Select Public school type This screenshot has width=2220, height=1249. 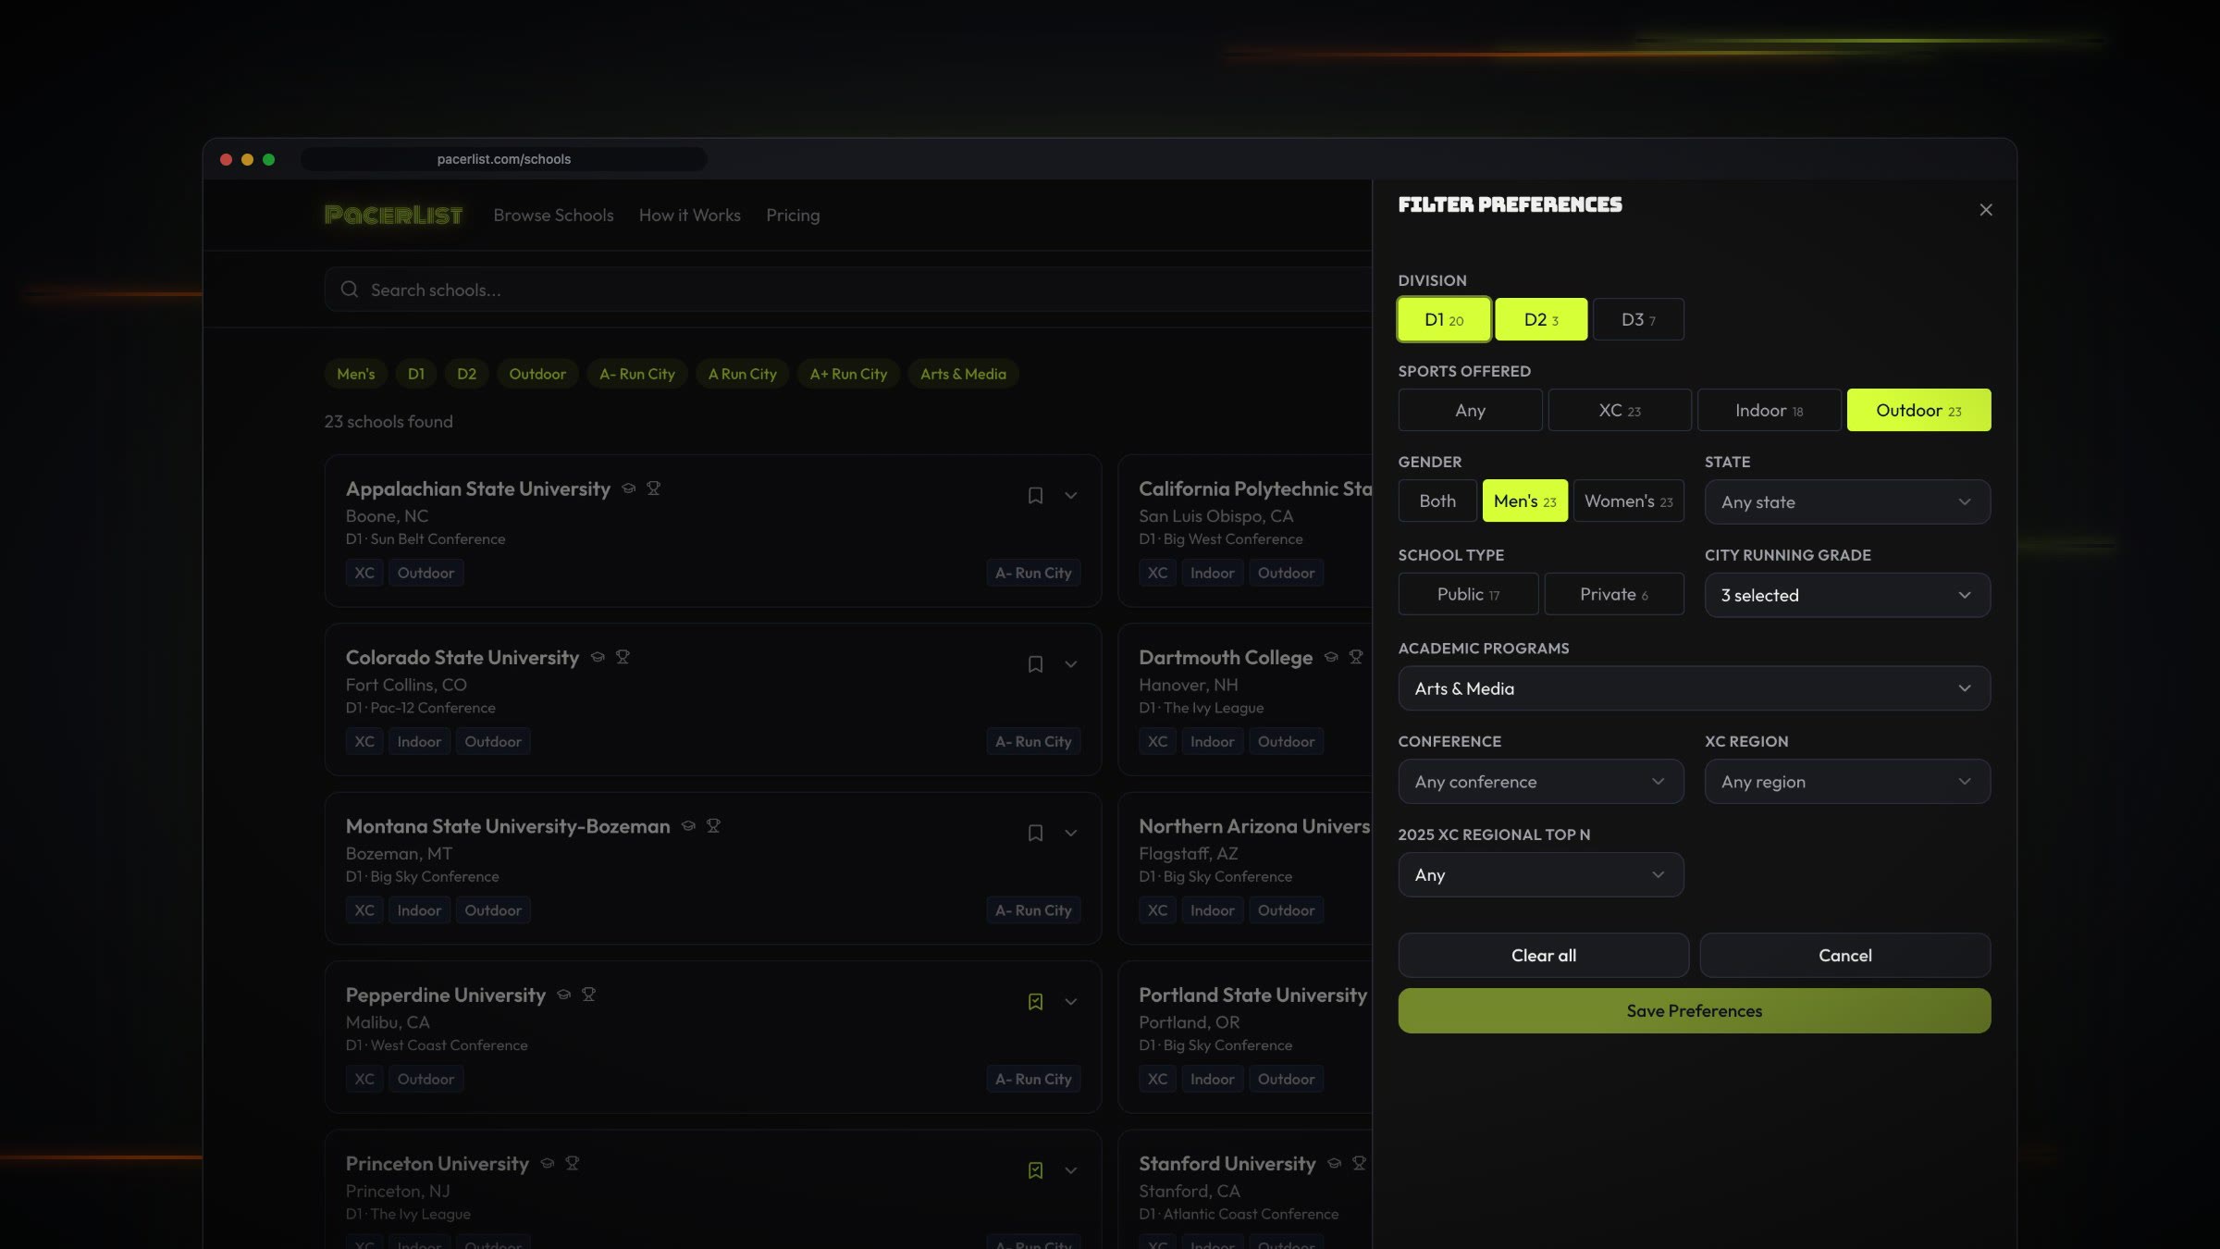point(1468,594)
